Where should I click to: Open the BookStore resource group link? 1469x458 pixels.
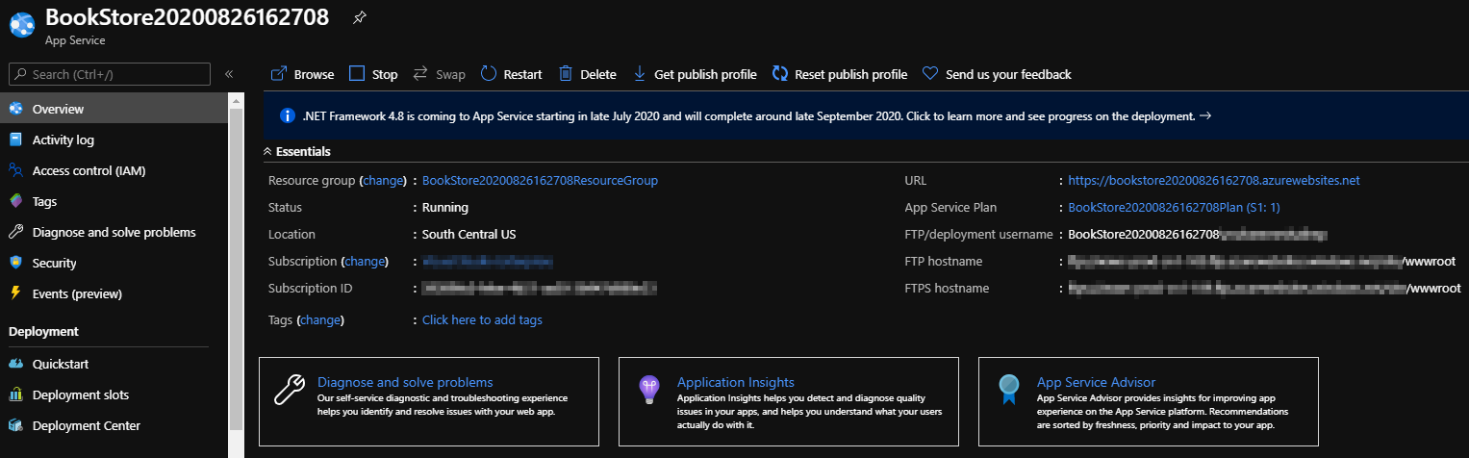click(540, 180)
